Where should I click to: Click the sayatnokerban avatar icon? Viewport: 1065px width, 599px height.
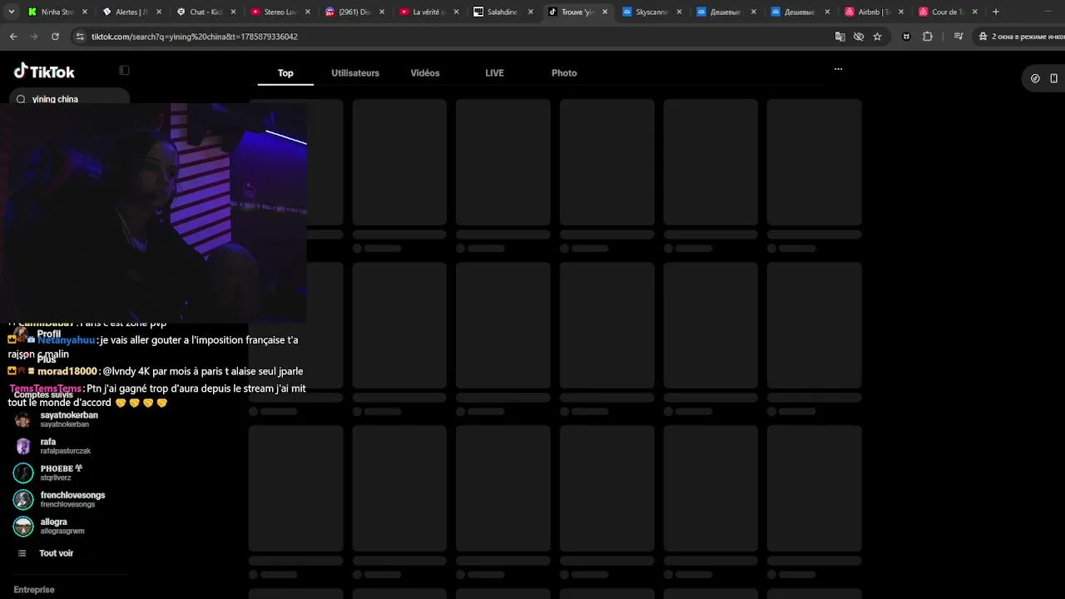pos(23,419)
